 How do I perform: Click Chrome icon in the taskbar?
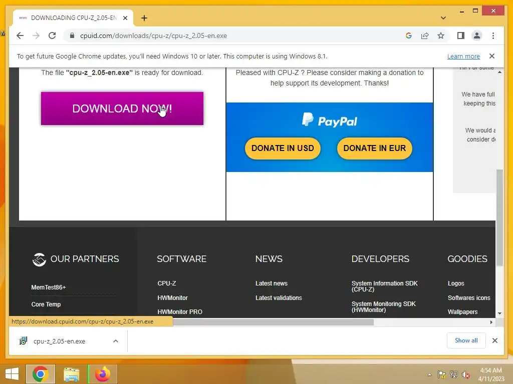pyautogui.click(x=40, y=374)
